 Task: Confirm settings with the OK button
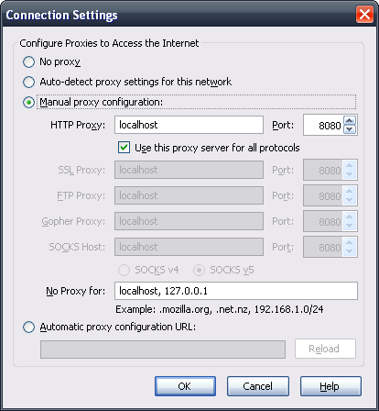pos(185,386)
